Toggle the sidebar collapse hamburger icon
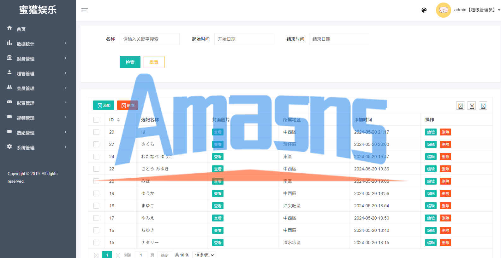Viewport: 501px width, 258px height. tap(85, 10)
